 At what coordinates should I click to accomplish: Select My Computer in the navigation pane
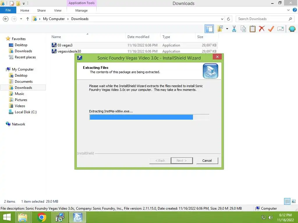pos(20,69)
